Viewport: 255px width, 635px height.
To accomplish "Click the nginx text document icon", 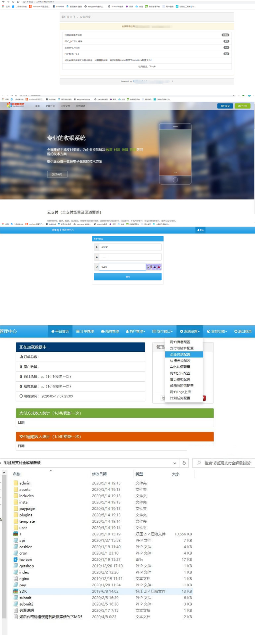I will 16,579.
